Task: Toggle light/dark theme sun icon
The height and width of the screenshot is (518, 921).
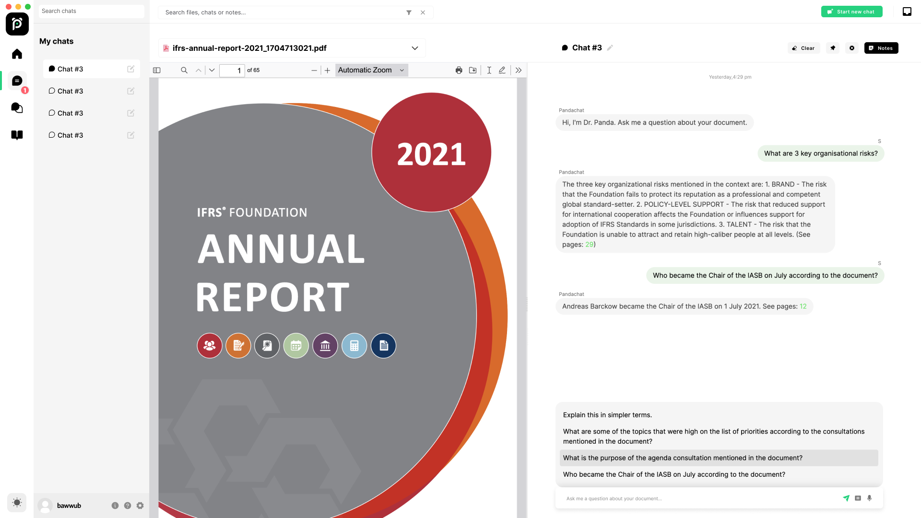Action: pos(17,503)
